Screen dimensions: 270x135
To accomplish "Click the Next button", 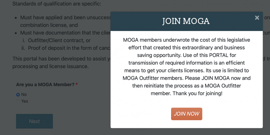I will (34, 121).
